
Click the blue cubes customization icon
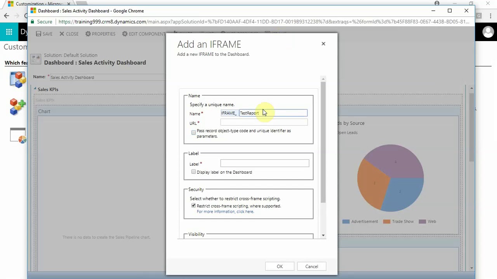tap(18, 79)
